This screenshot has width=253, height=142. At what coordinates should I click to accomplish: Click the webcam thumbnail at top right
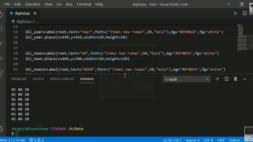click(x=251, y=9)
